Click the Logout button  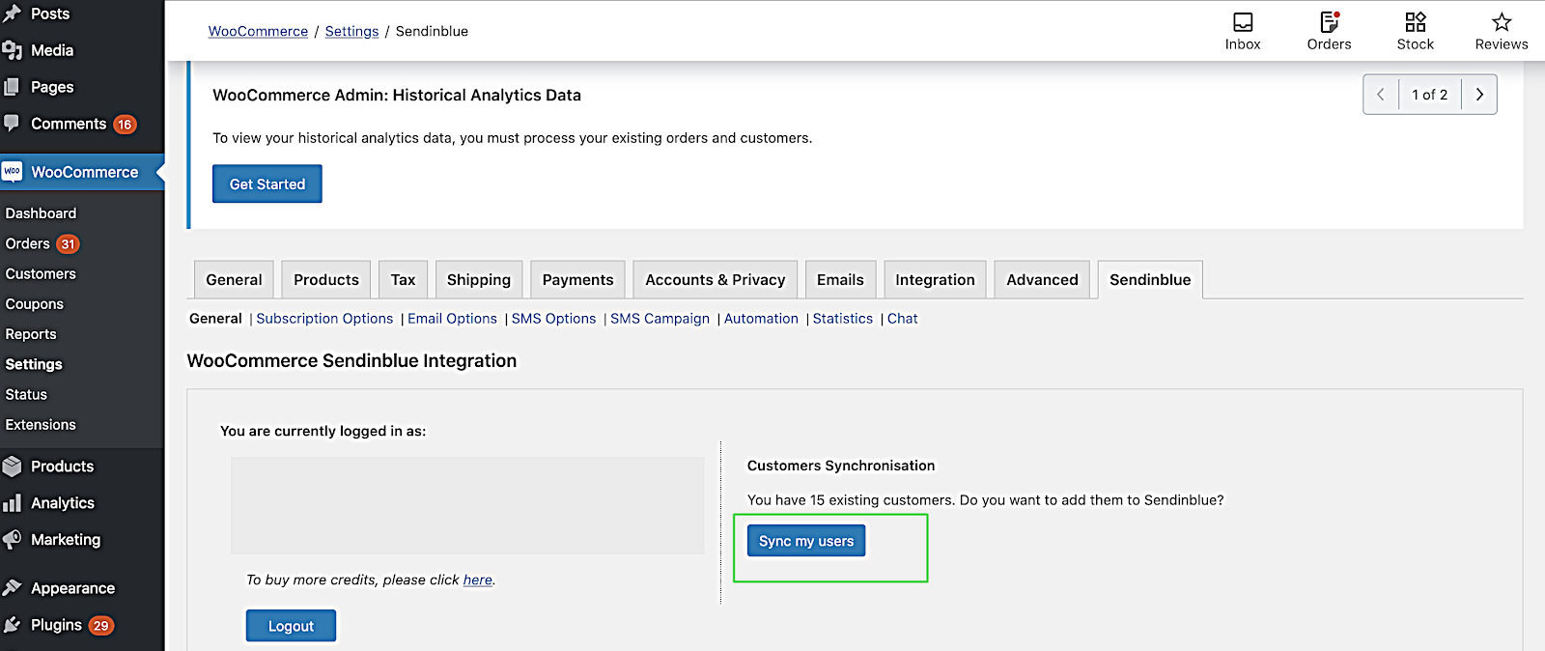(291, 626)
